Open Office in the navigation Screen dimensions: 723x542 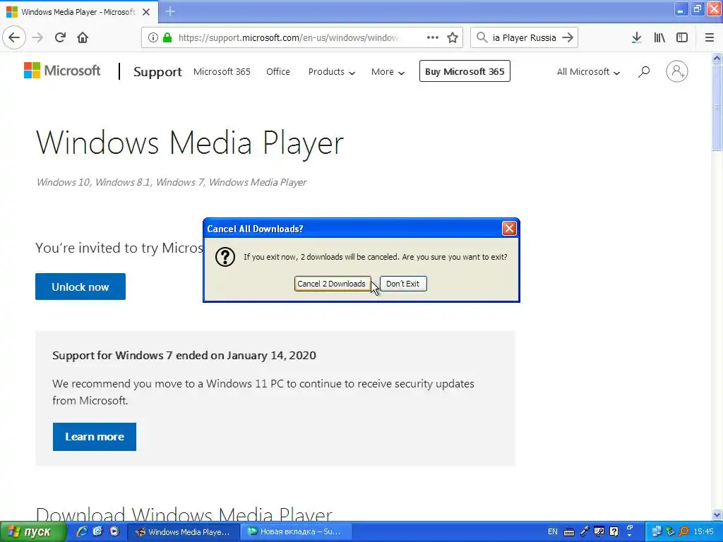pos(278,71)
